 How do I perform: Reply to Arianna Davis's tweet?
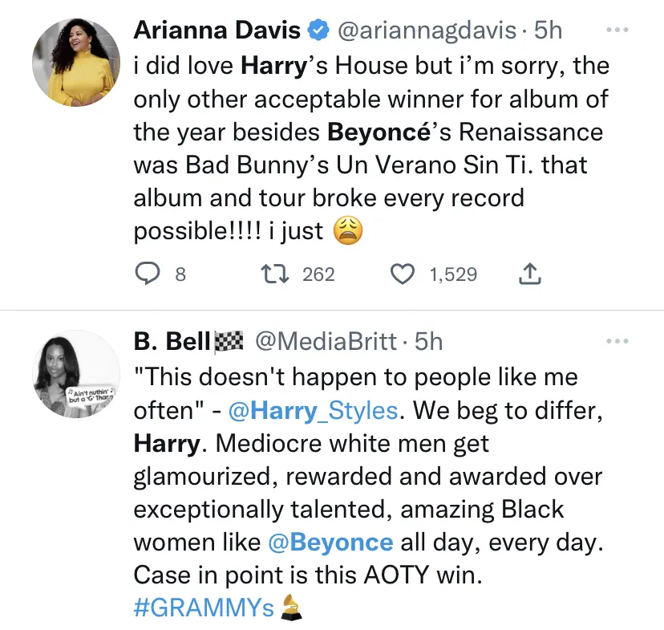point(147,274)
